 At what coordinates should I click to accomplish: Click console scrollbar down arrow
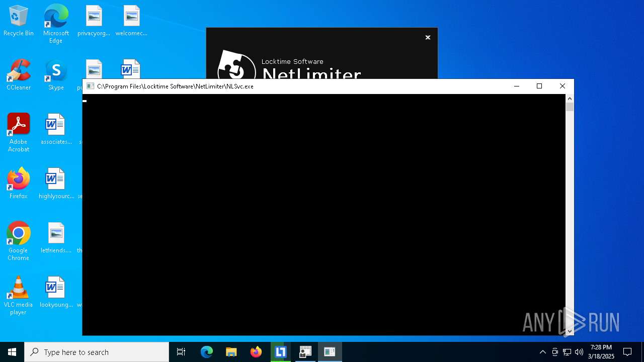pos(570,331)
